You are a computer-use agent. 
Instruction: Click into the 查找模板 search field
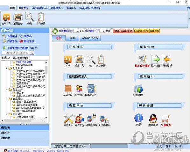coord(16,53)
